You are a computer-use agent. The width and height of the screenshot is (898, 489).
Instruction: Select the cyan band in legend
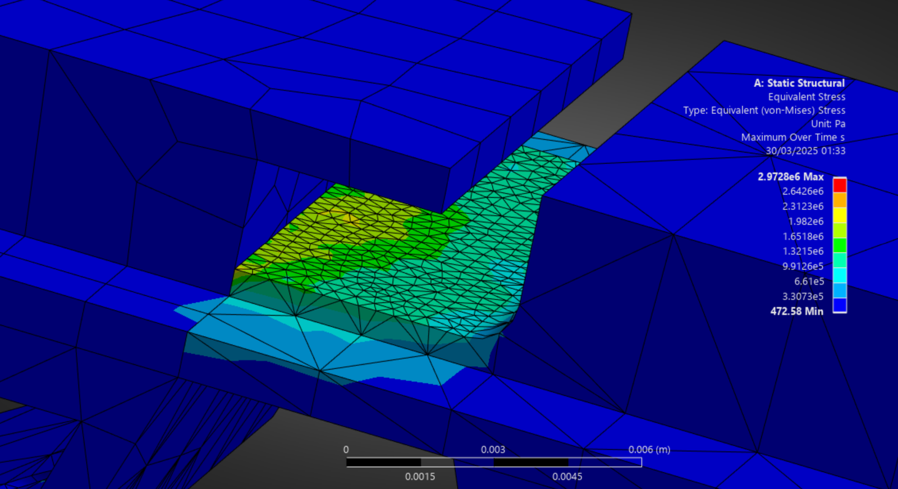pyautogui.click(x=840, y=275)
